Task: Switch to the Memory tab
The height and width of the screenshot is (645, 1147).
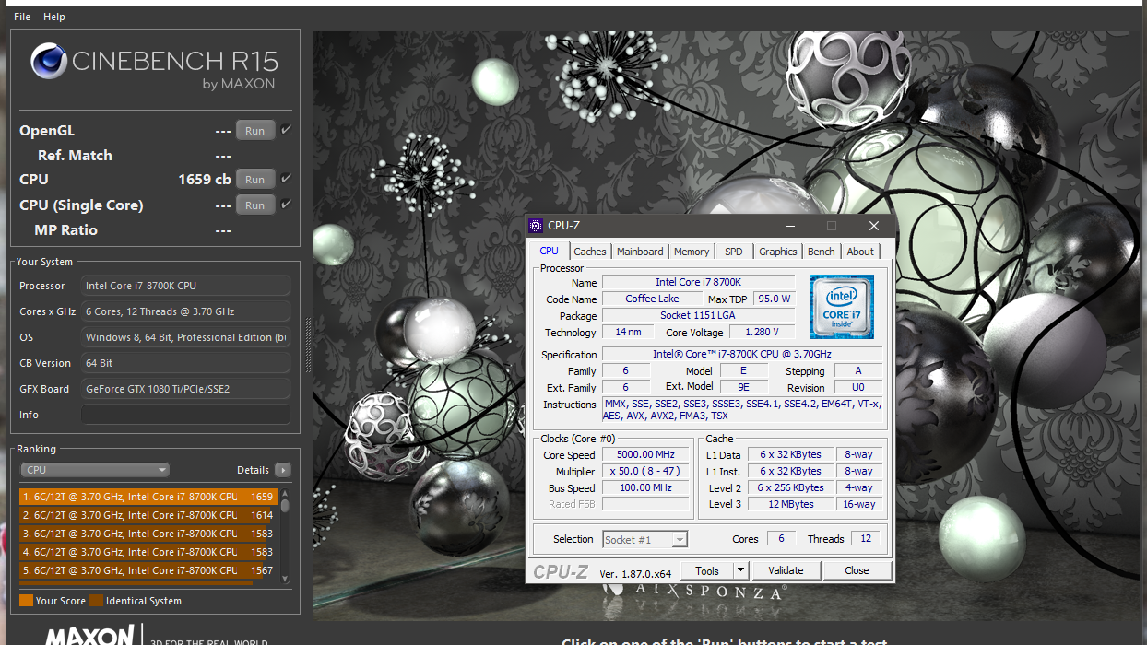Action: [x=692, y=252]
